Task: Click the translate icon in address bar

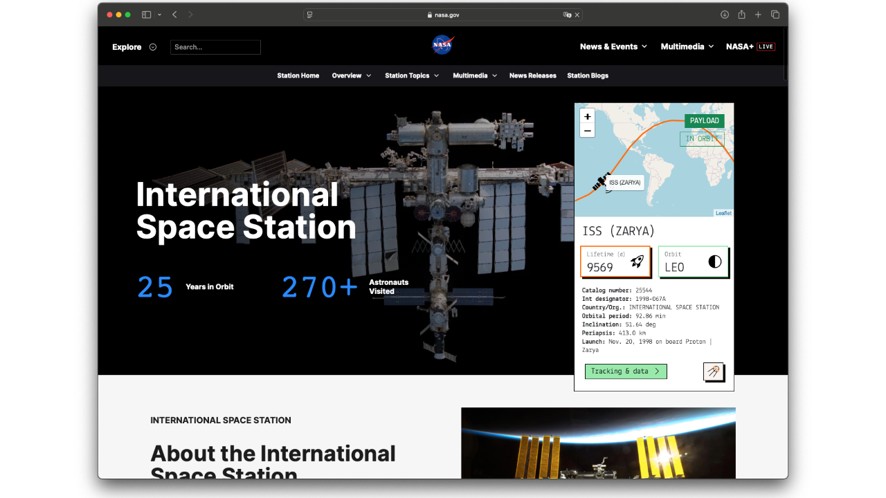Action: [x=567, y=15]
